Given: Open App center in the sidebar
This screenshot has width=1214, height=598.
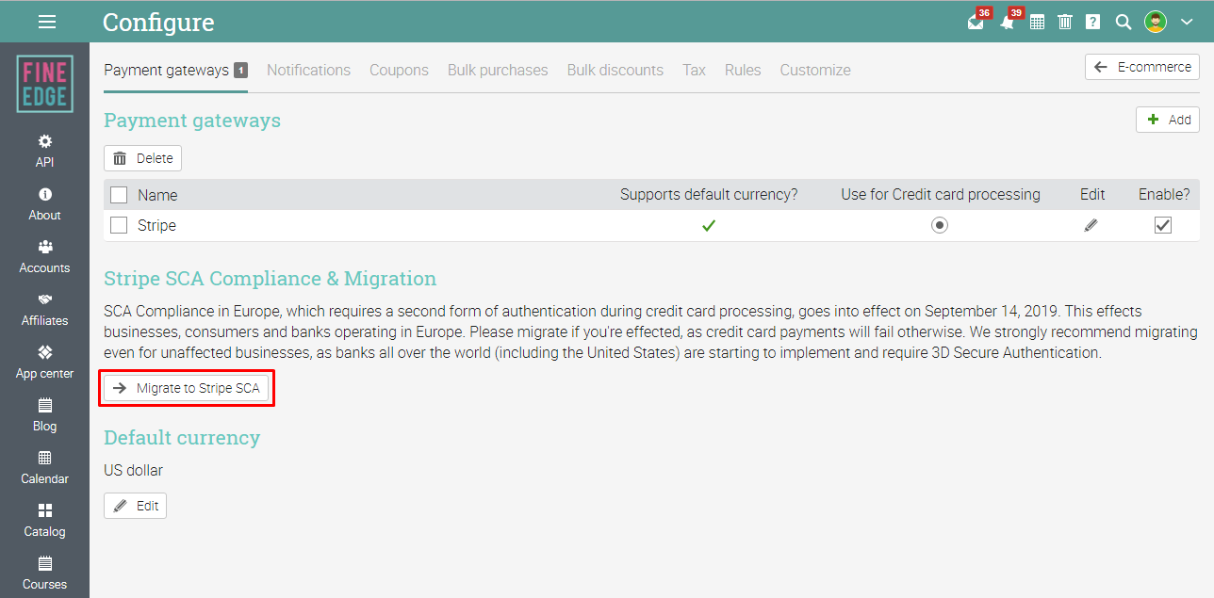Looking at the screenshot, I should 44,362.
